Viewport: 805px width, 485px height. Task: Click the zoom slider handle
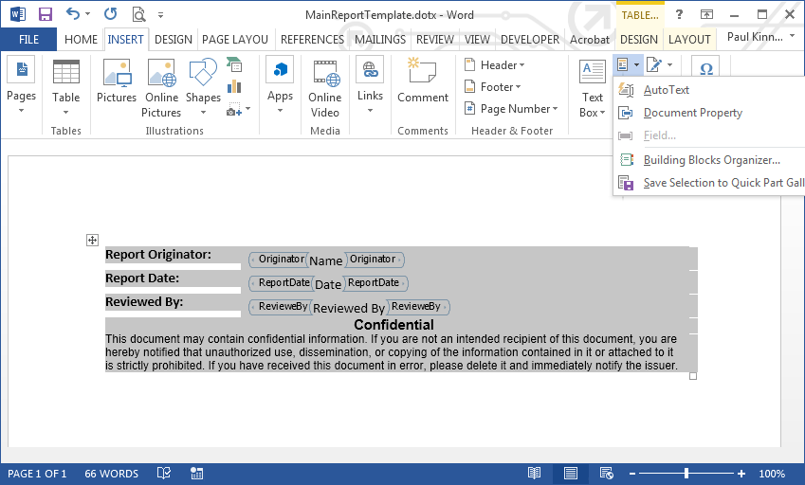[686, 474]
